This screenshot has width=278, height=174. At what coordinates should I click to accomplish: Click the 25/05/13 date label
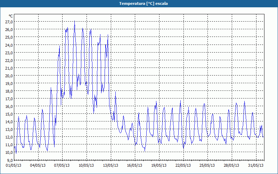tap(207, 165)
